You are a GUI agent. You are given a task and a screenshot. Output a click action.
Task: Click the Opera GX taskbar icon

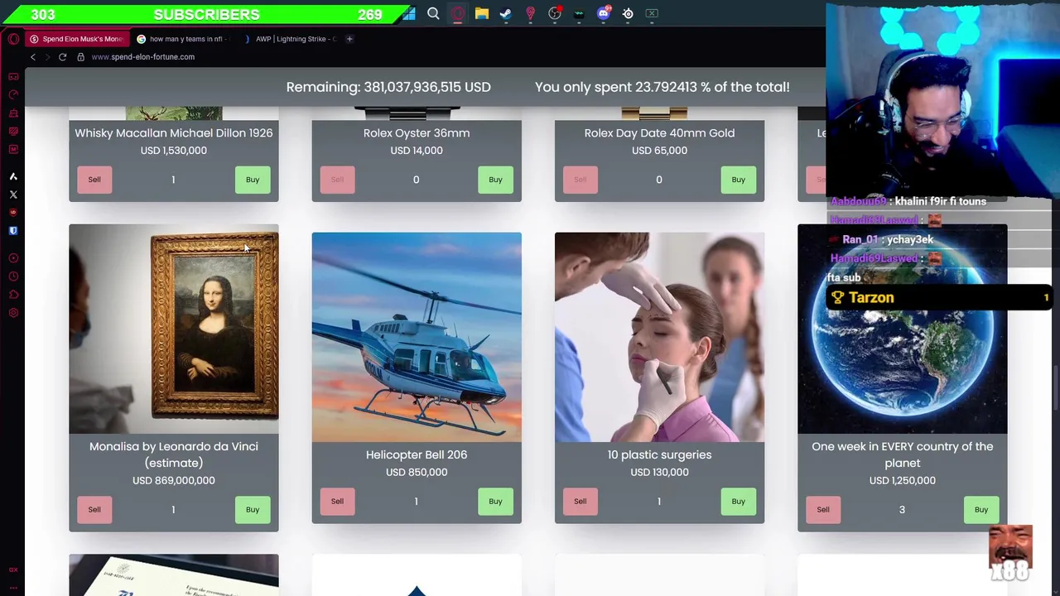457,13
